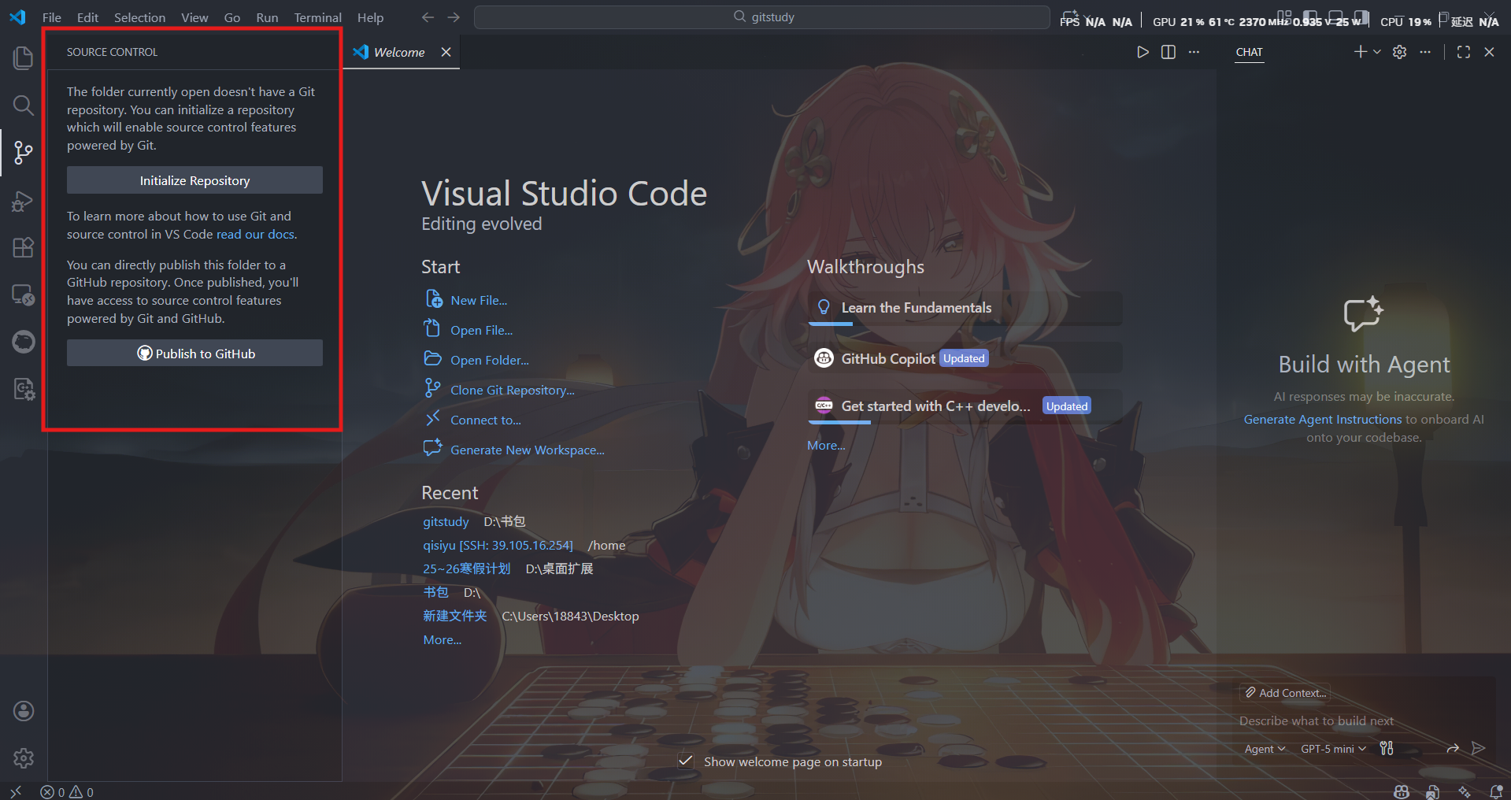Go back with the left arrow

click(428, 17)
